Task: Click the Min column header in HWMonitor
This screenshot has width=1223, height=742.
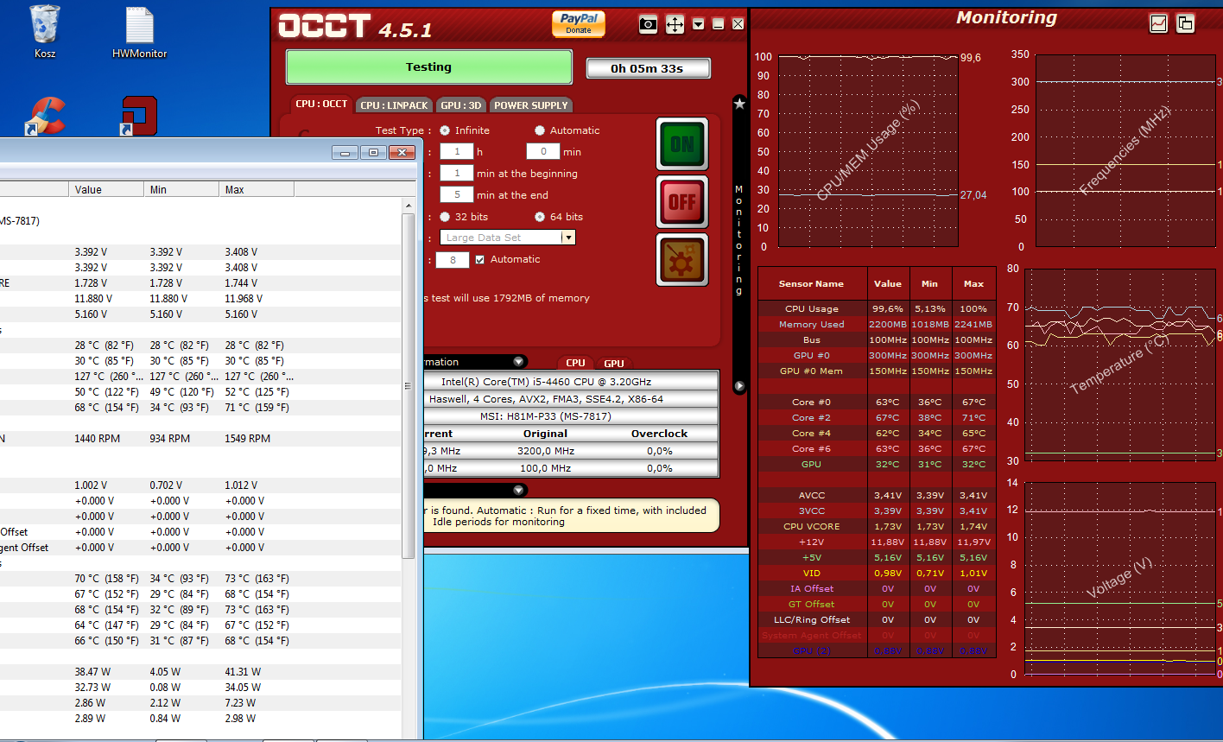Action: click(x=181, y=189)
